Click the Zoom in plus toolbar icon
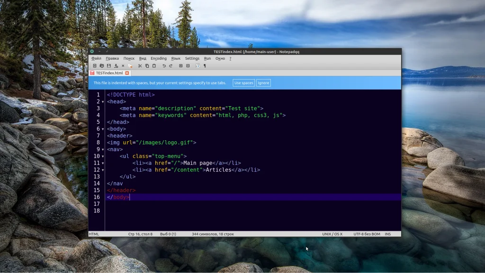Viewport: 485px width, 273px height. point(180,65)
